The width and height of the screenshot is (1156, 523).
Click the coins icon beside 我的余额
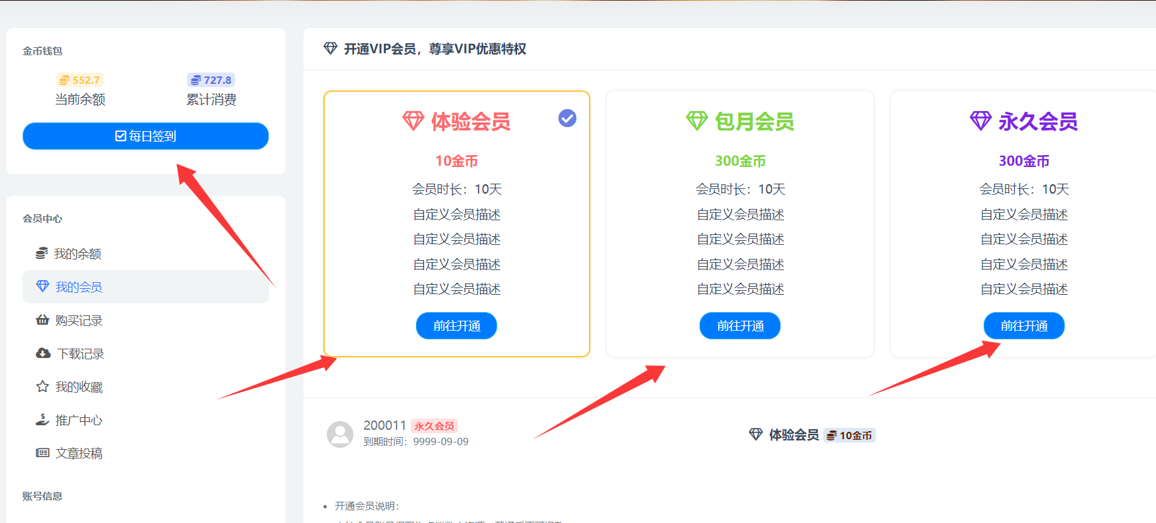point(42,254)
